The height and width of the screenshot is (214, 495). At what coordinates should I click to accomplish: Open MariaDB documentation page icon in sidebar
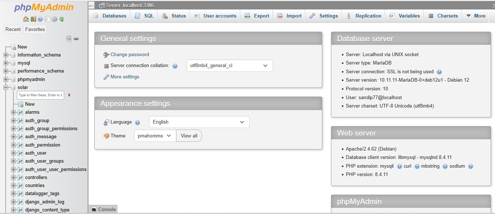point(47,19)
